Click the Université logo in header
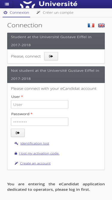Screen dimensions: 112x200 point(49,4)
